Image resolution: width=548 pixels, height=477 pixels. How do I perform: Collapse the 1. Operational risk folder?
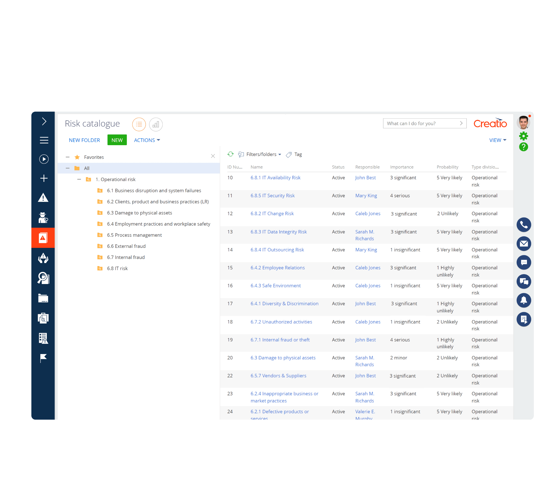[x=79, y=179]
